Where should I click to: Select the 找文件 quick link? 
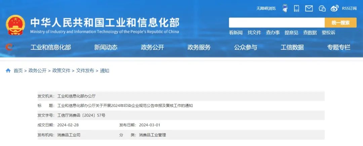(254, 33)
